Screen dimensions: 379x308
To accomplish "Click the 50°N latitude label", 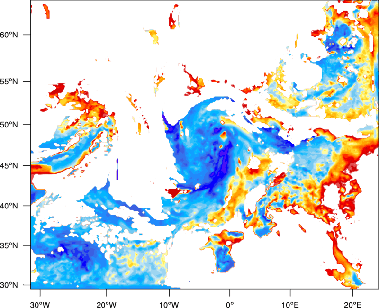I will tap(9, 125).
